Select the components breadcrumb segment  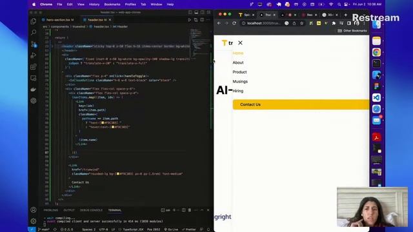[x=60, y=26]
